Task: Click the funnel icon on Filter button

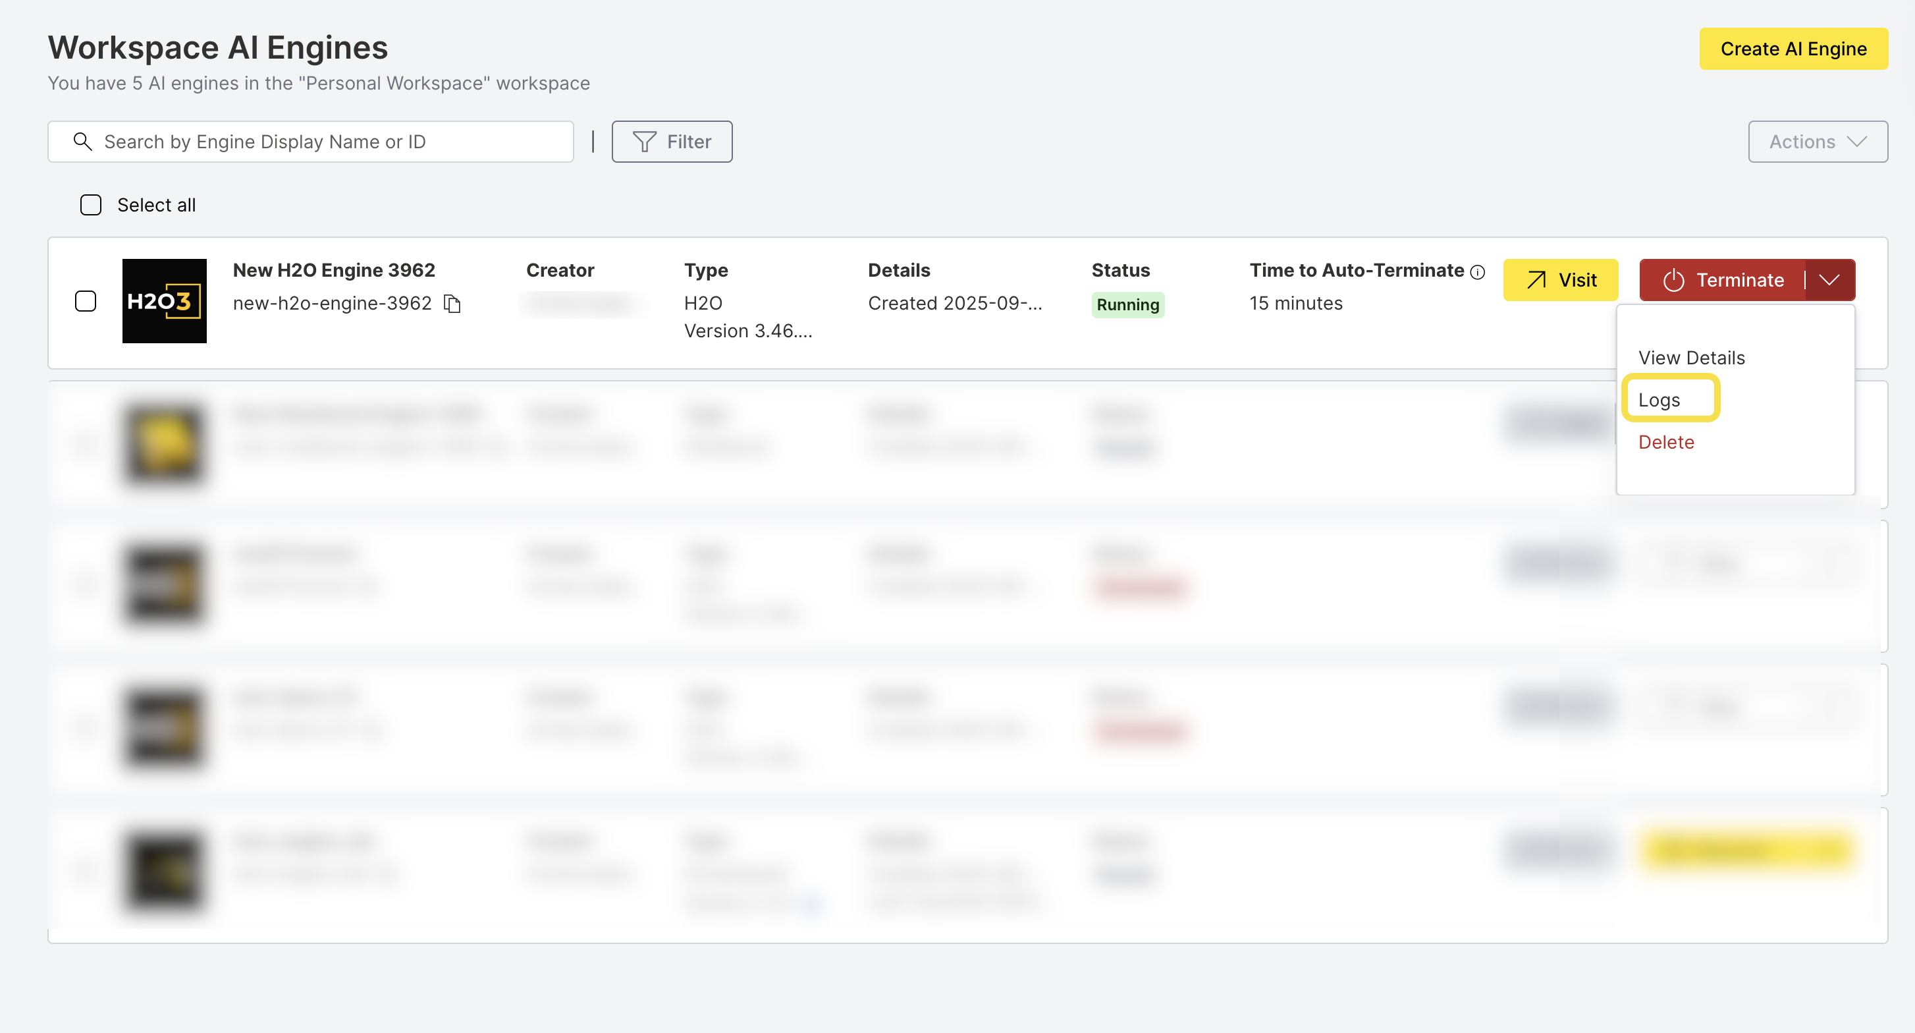Action: click(644, 141)
